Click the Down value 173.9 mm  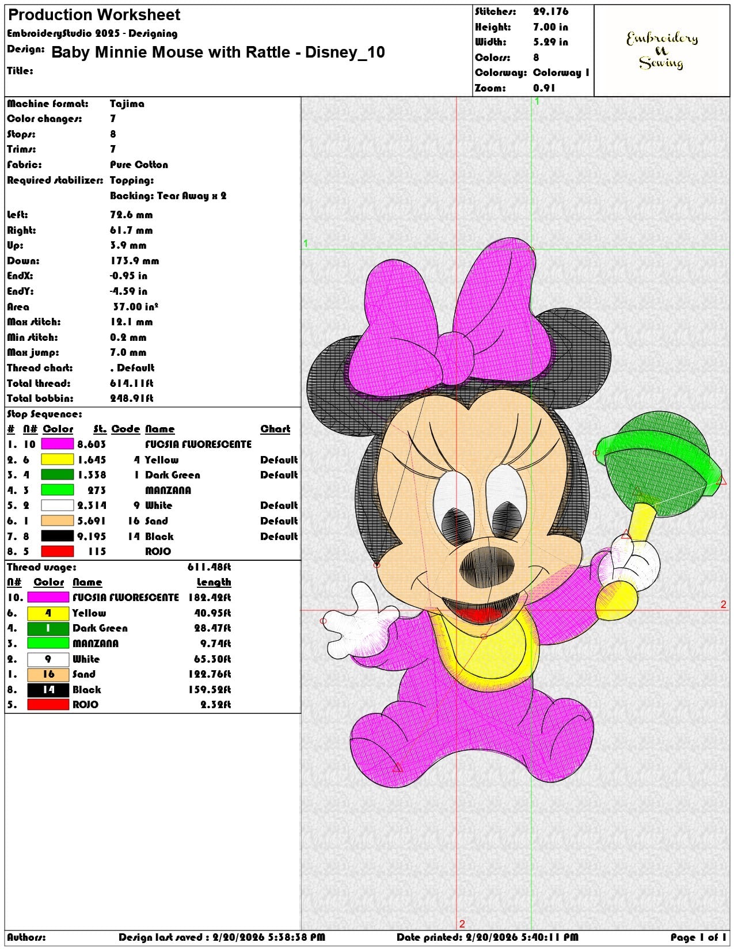tap(134, 261)
